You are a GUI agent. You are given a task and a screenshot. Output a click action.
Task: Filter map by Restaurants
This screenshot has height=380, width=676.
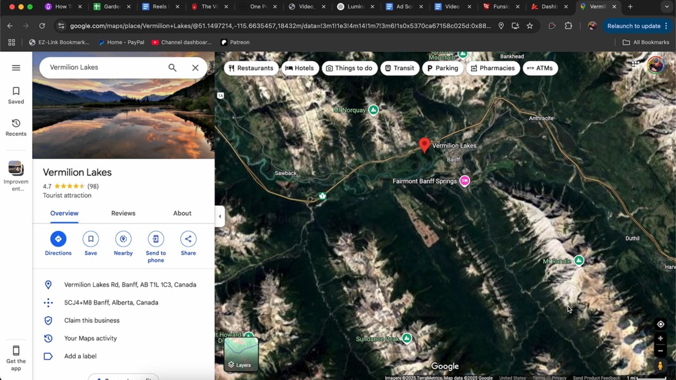(x=251, y=68)
